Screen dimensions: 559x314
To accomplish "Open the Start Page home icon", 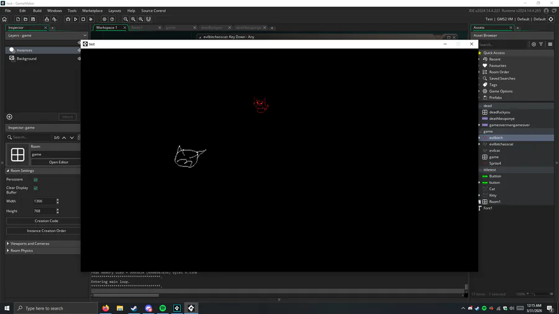I will (4, 19).
